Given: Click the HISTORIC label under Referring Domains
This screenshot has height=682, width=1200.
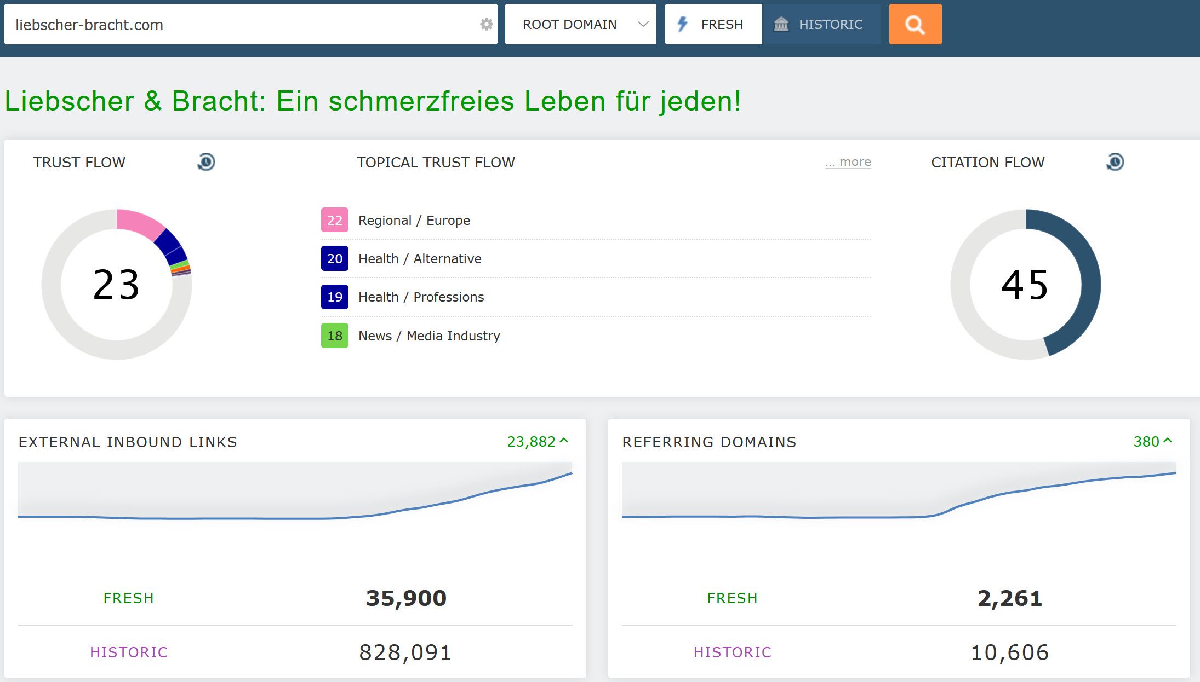Looking at the screenshot, I should click(733, 652).
